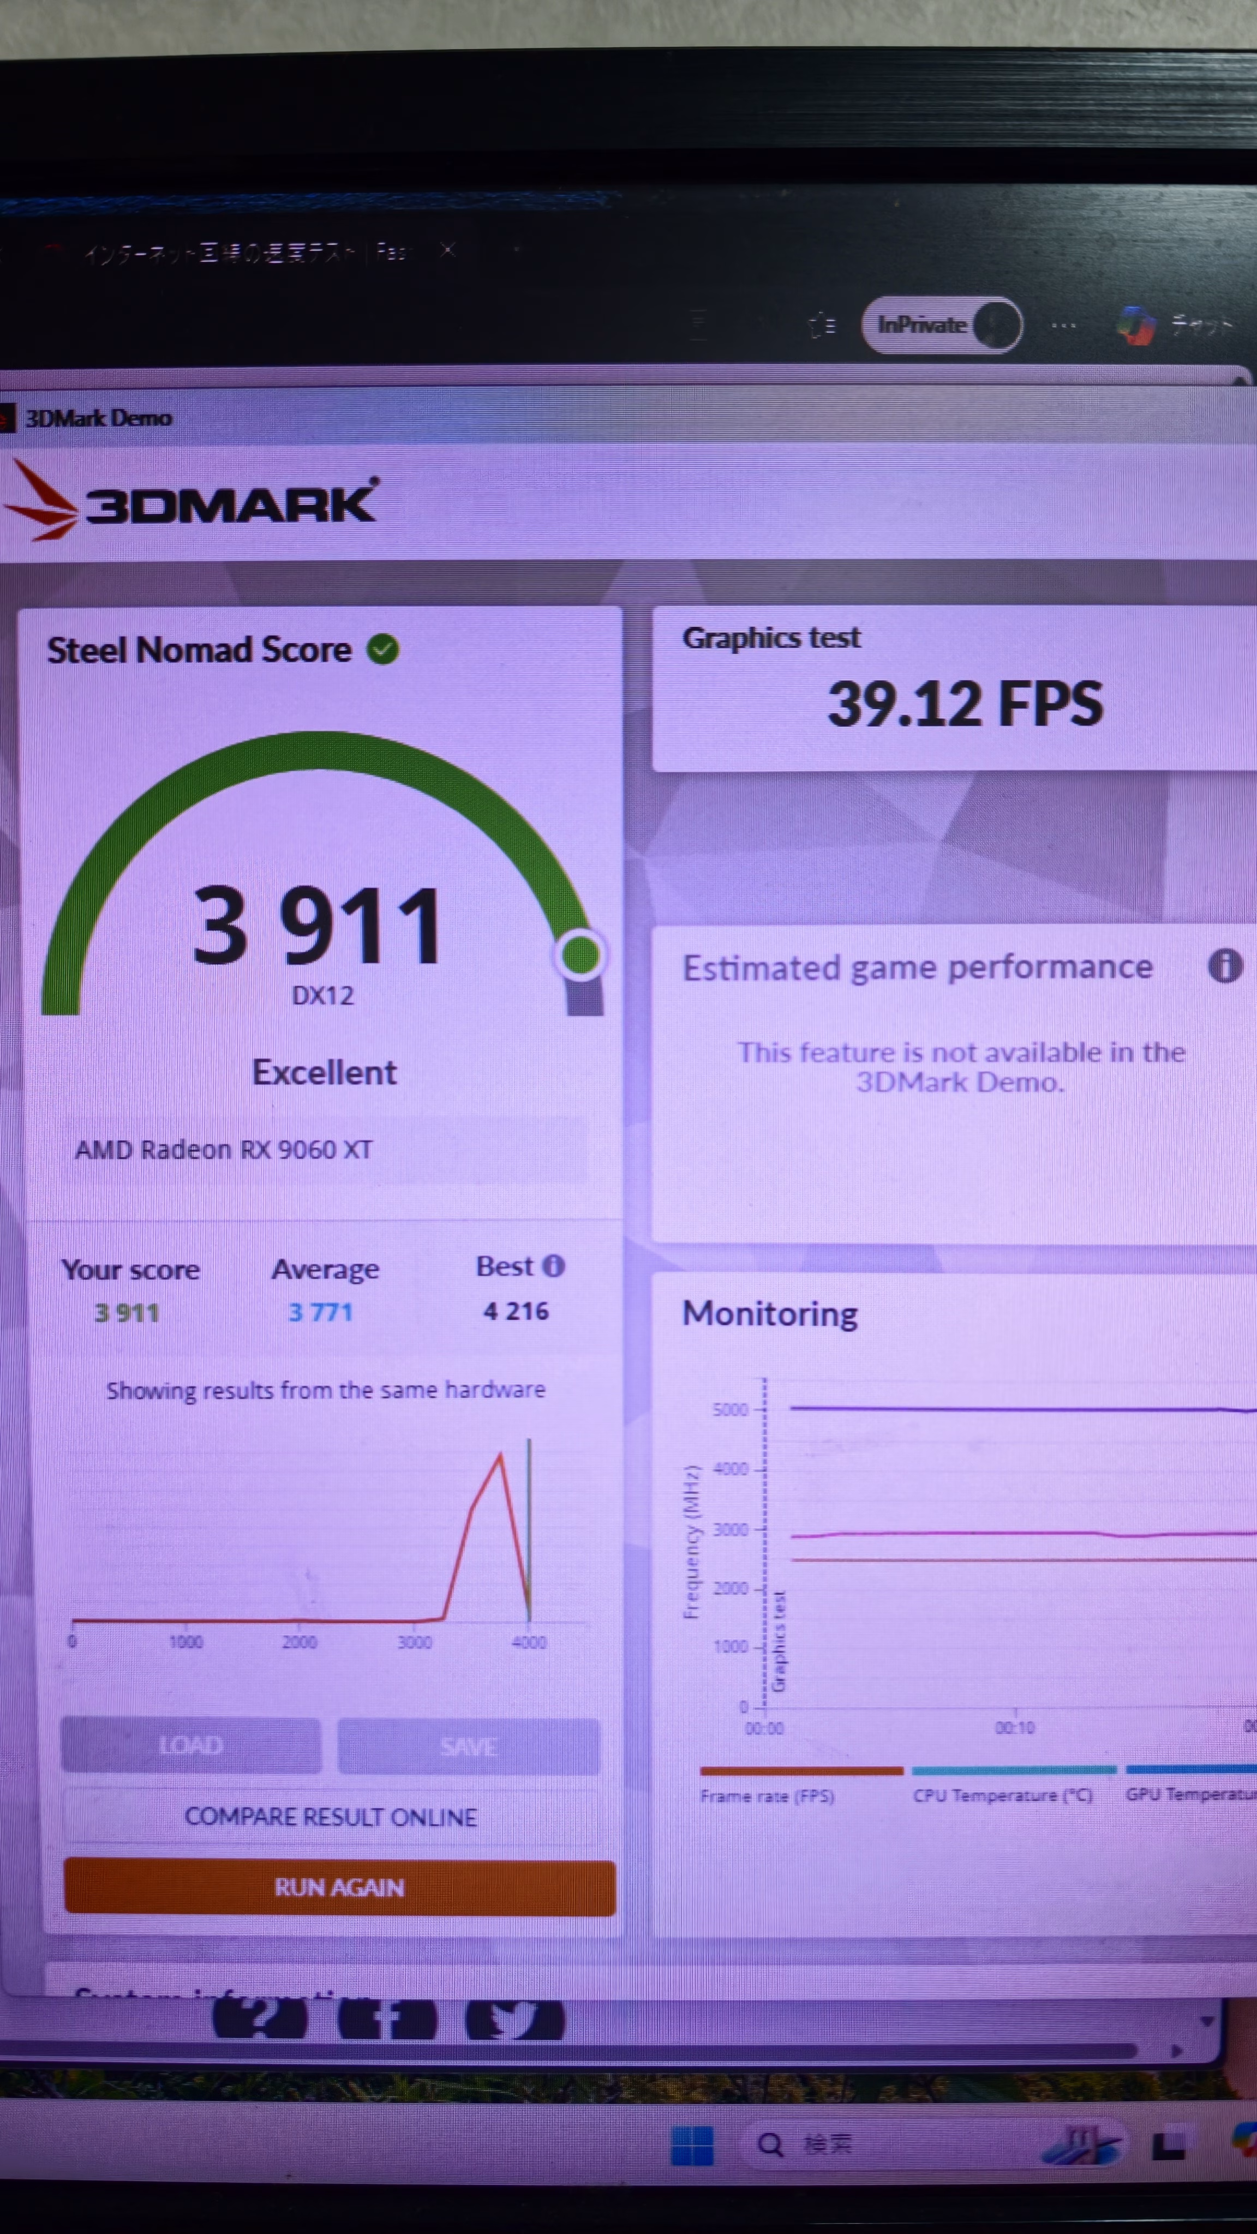Click the horizontal scrollbar right arrow
This screenshot has height=2234, width=1257.
(1176, 2051)
